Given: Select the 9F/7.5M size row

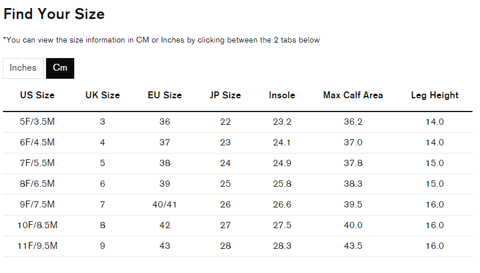Looking at the screenshot, I should click(238, 205).
